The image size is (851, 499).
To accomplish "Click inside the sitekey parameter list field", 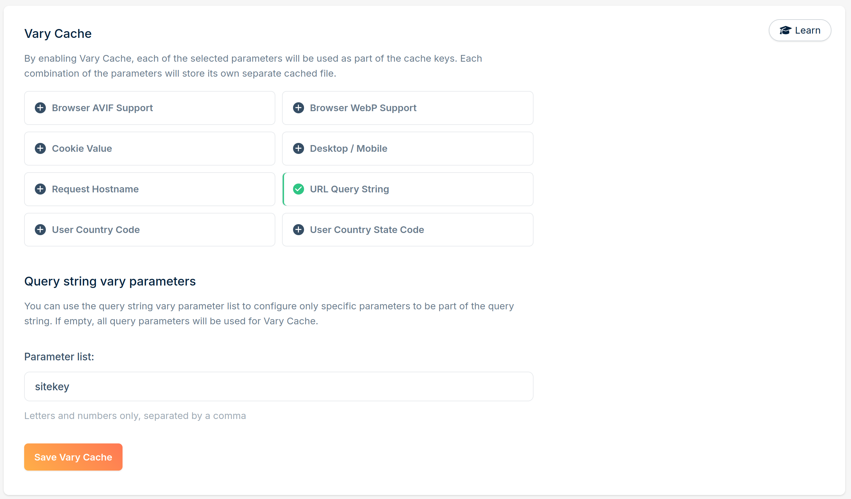I will 278,386.
